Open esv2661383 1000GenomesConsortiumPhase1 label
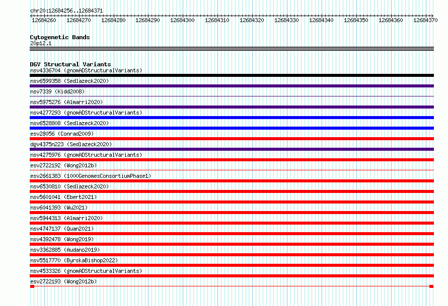The image size is (448, 306). point(91,176)
